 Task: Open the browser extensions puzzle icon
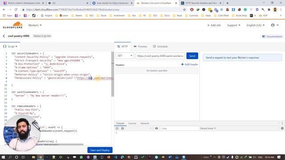[269, 10]
